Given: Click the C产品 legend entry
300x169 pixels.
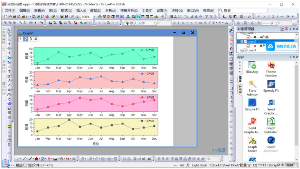Looking at the screenshot, I should pos(147,74).
